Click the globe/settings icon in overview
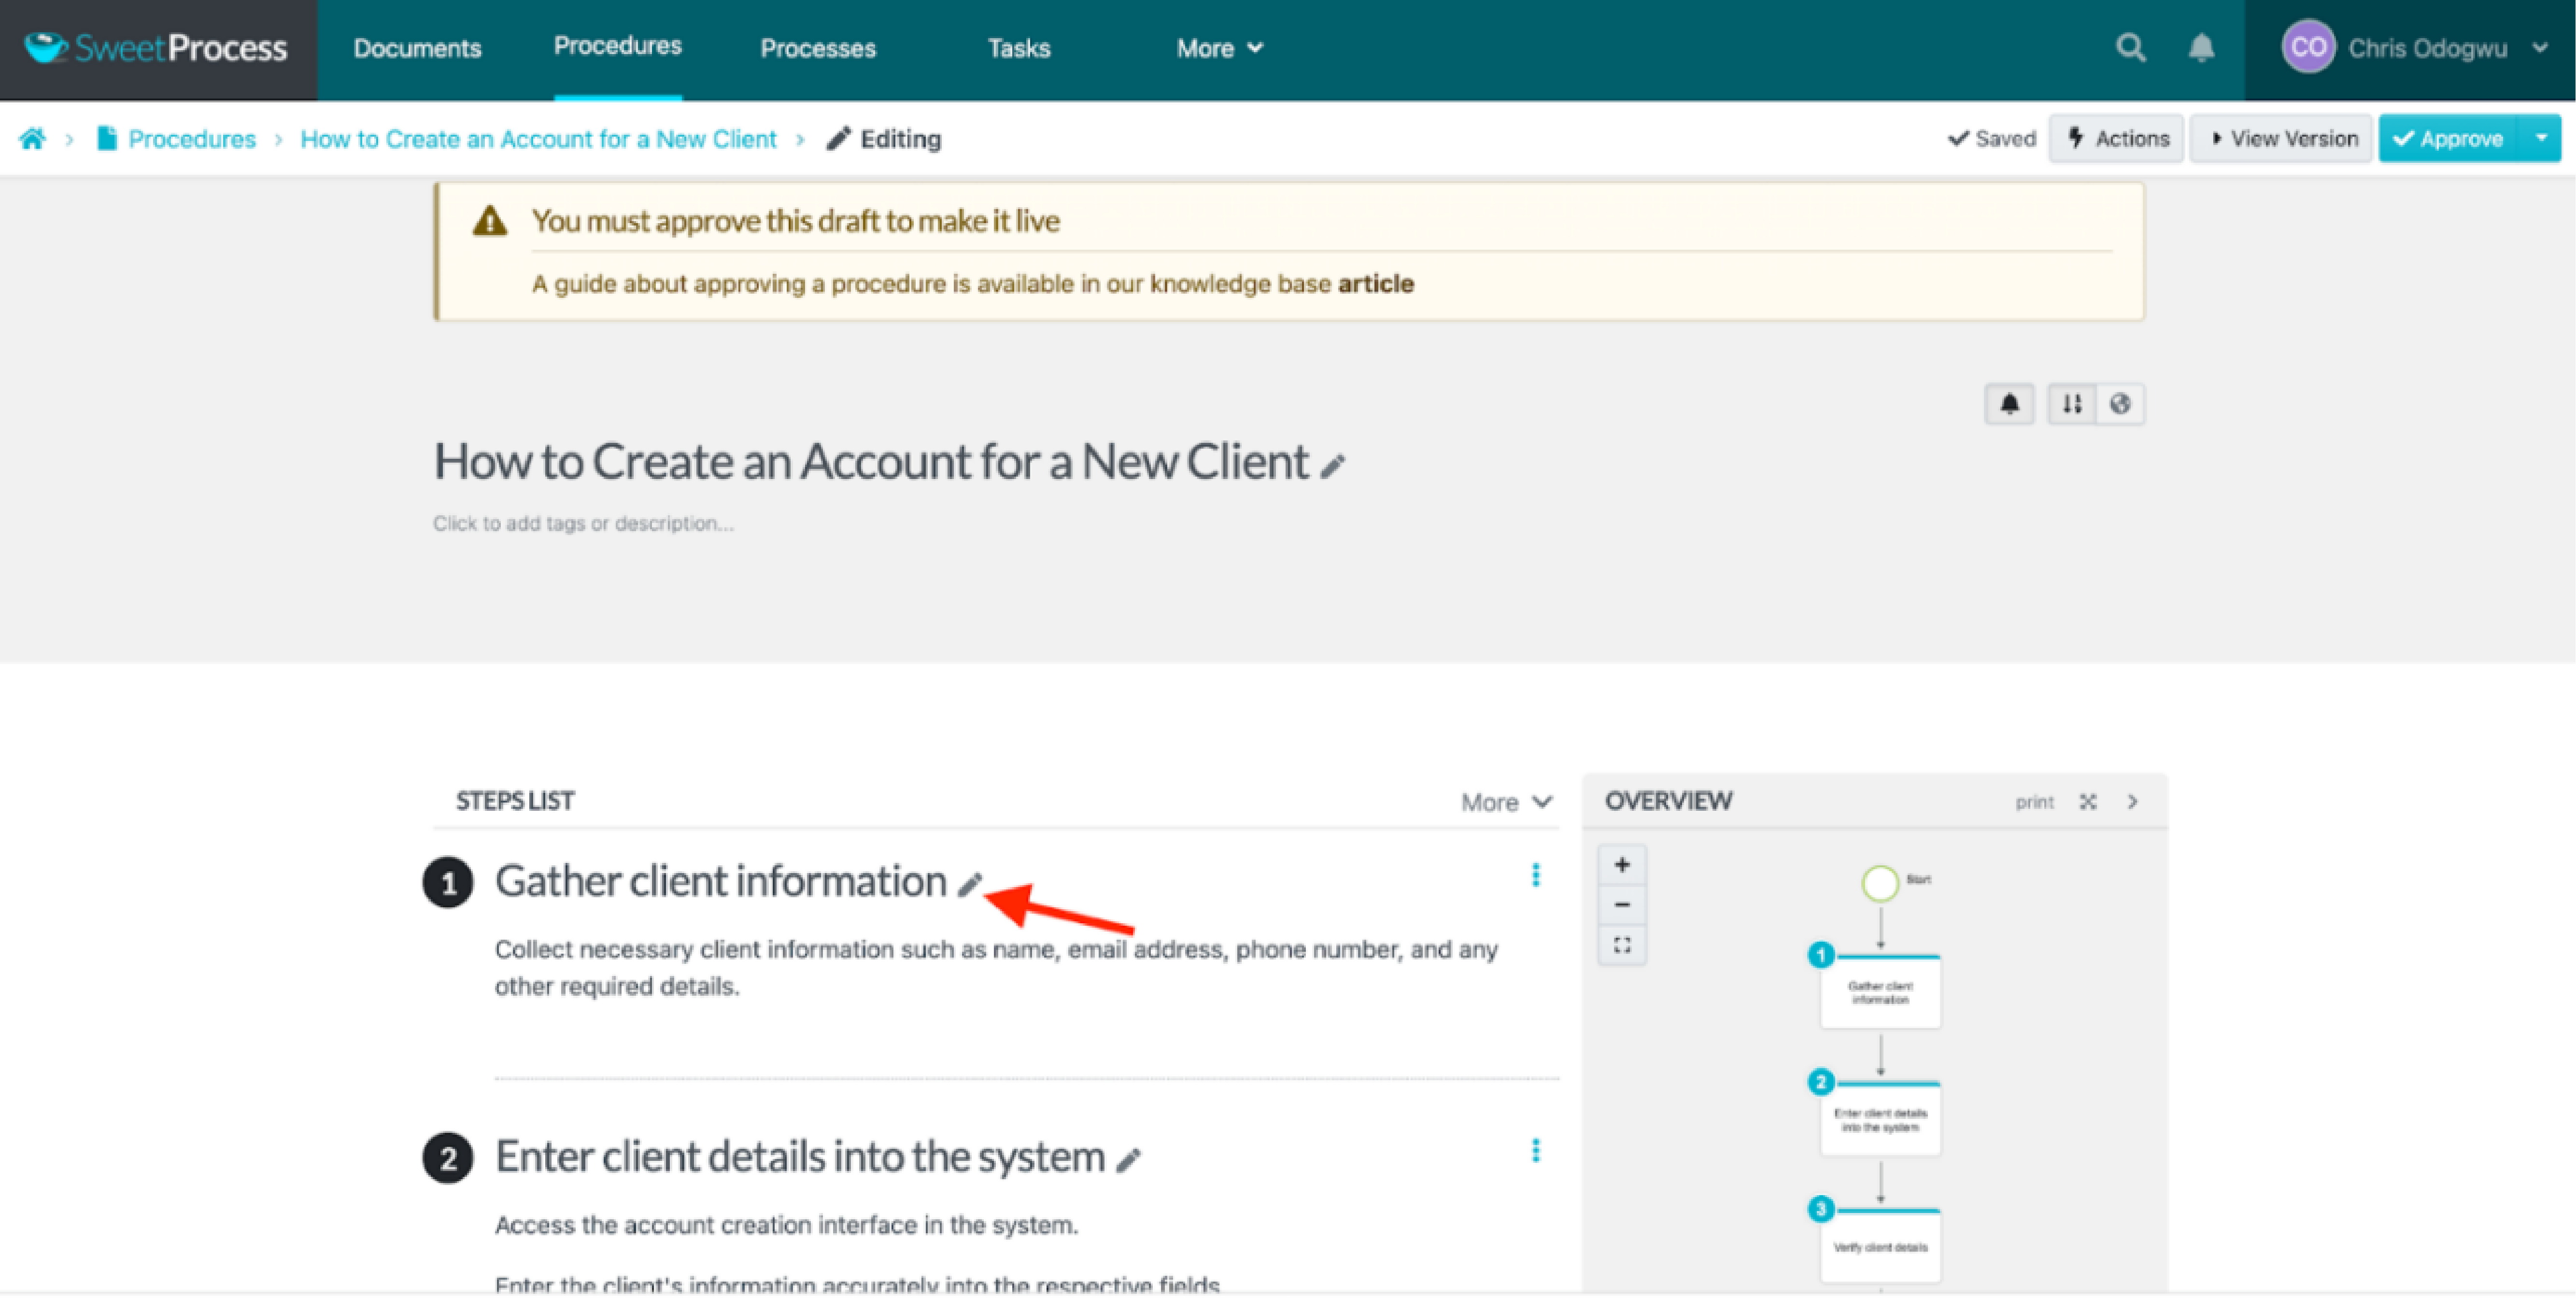 coord(2121,402)
